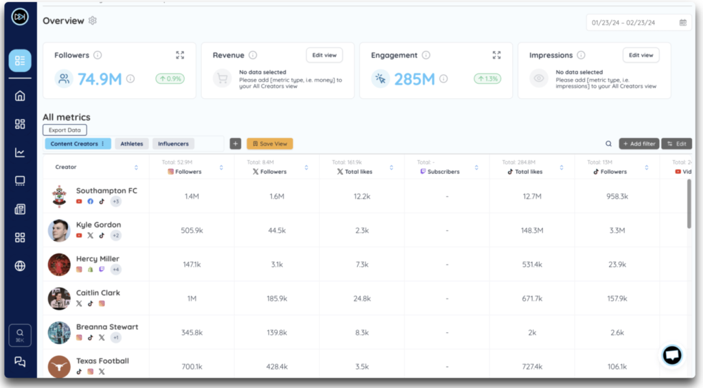Open Texas Football longhorn logo
Image resolution: width=703 pixels, height=388 pixels.
pyautogui.click(x=59, y=367)
